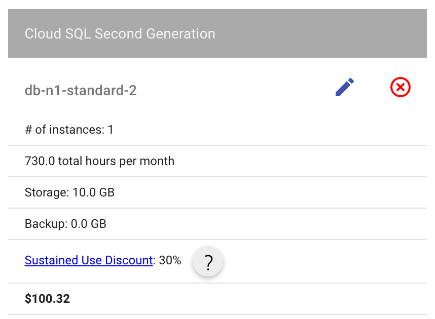This screenshot has width=435, height=319.
Task: Click the instance count value '1'
Action: [111, 130]
